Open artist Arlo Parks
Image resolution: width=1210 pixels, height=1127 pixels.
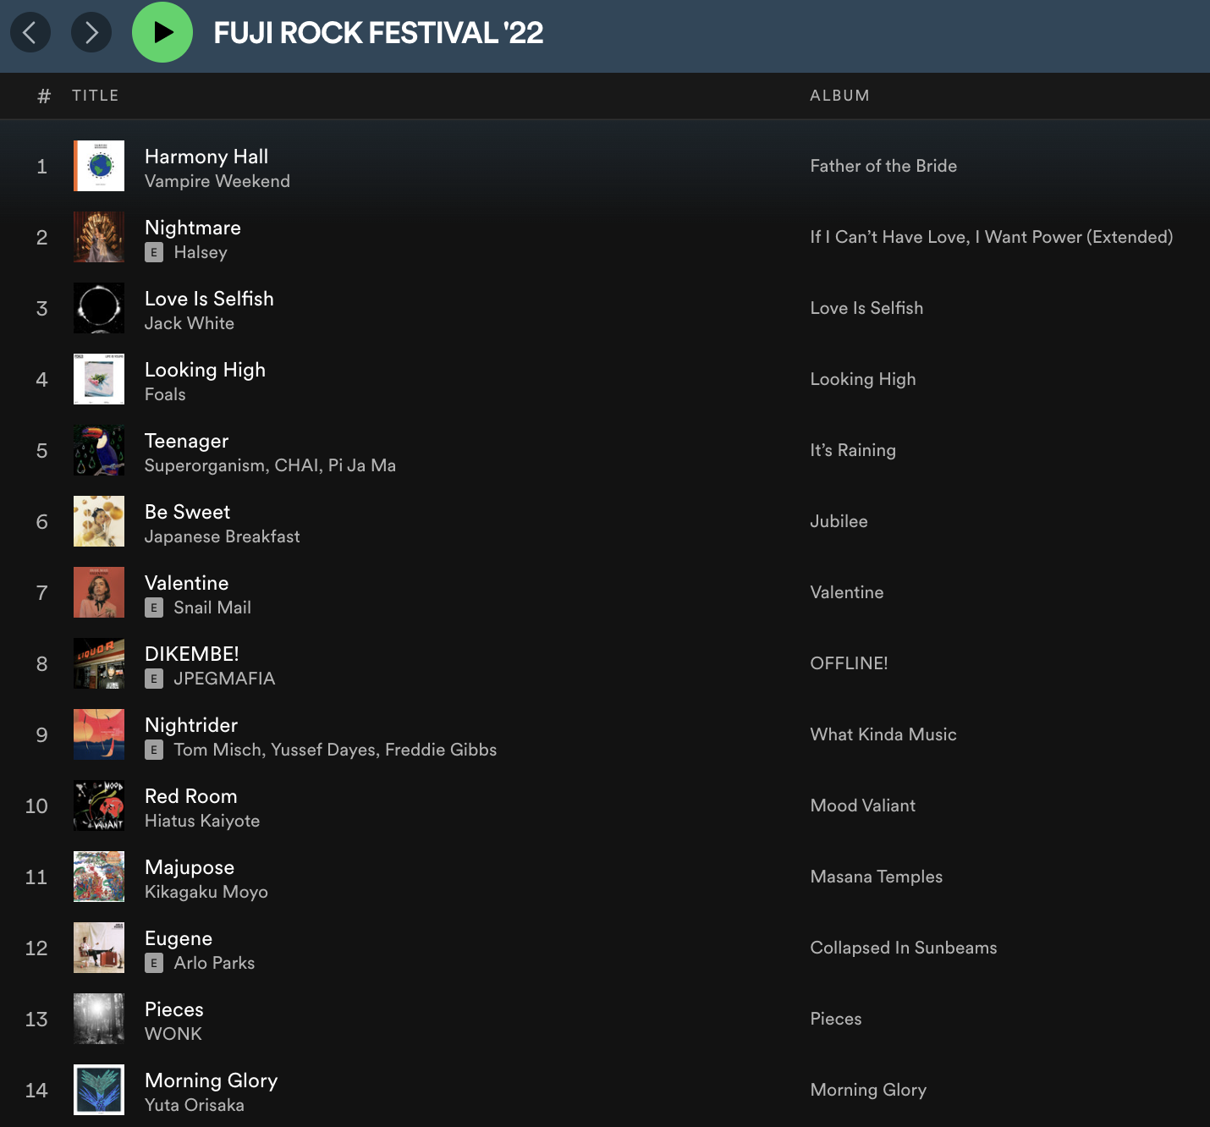click(x=214, y=963)
